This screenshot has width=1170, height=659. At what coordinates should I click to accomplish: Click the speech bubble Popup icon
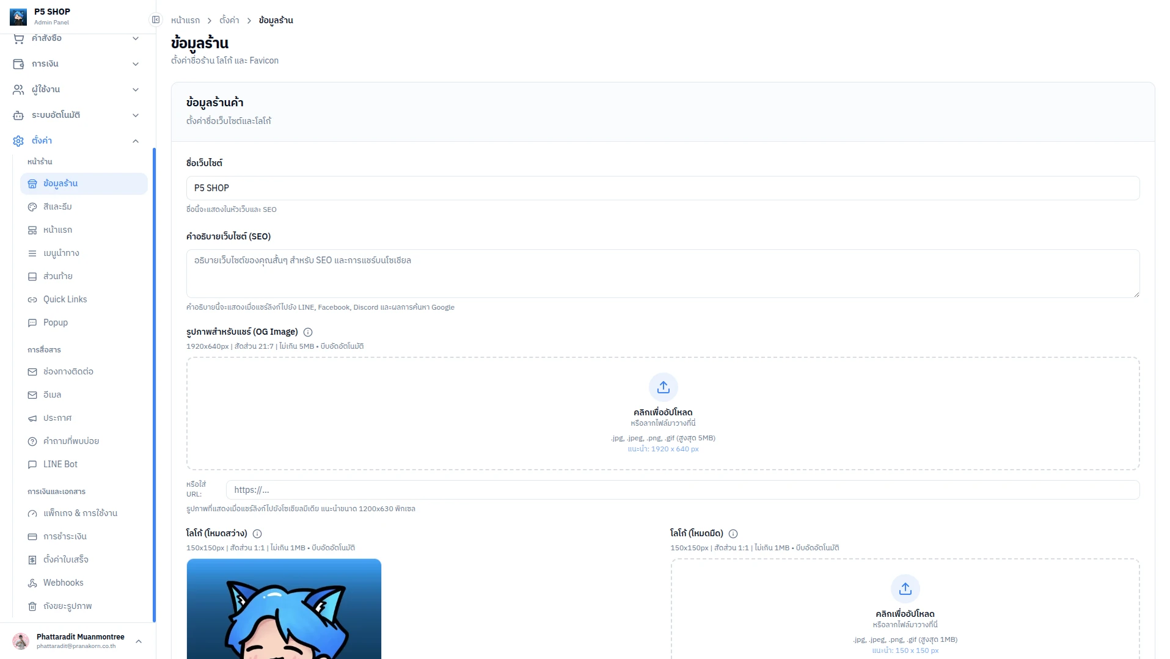[x=32, y=323]
